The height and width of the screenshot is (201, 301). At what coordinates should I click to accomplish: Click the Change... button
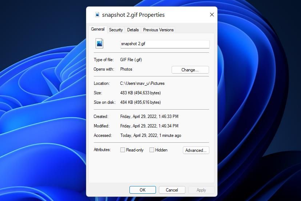coord(190,70)
